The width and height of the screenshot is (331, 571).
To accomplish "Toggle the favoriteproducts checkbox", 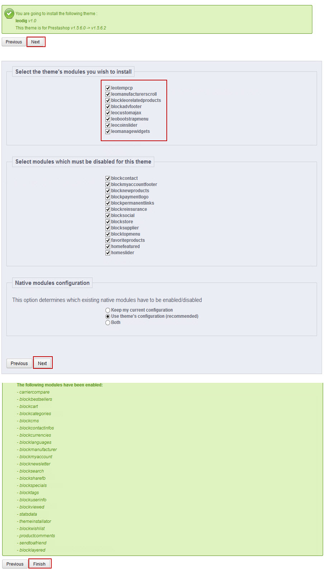I will click(108, 241).
